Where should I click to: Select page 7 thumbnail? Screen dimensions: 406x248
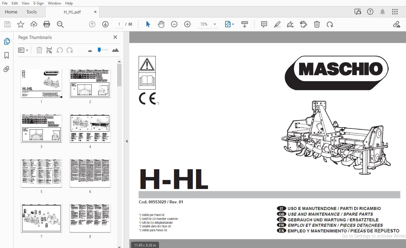(41, 218)
